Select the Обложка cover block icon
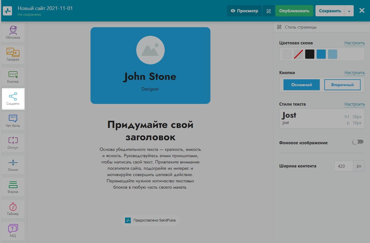This screenshot has height=243, width=370. [13, 33]
